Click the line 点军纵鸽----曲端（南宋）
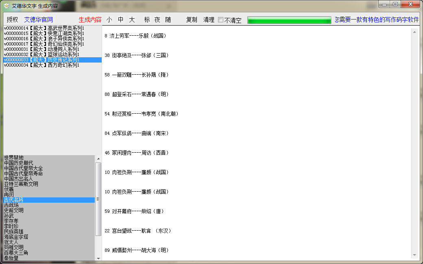This screenshot has height=264, width=423. (x=137, y=133)
